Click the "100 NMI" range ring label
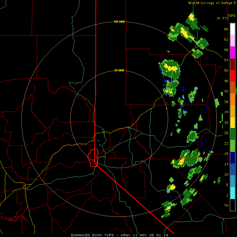Image resolution: width=237 pixels, height=237 pixels. [119, 22]
